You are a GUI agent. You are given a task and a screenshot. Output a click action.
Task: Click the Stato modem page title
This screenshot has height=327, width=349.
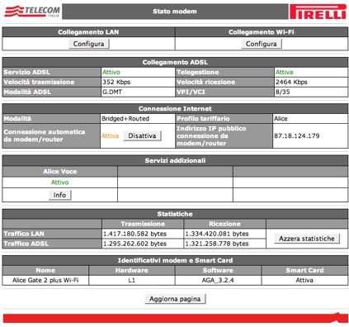[175, 12]
